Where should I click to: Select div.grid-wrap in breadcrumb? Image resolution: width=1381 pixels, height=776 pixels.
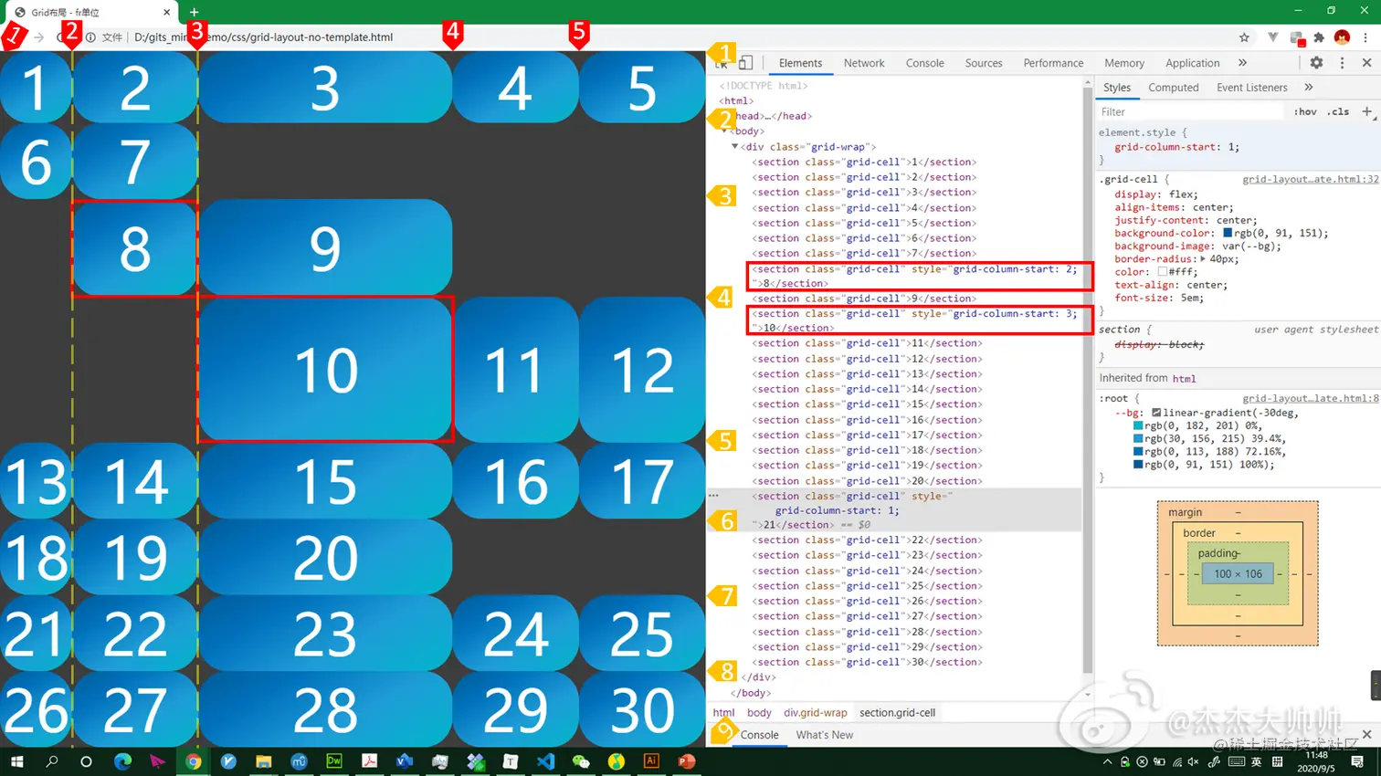click(815, 713)
